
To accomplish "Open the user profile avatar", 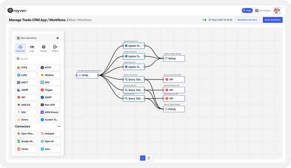I will point(277,11).
